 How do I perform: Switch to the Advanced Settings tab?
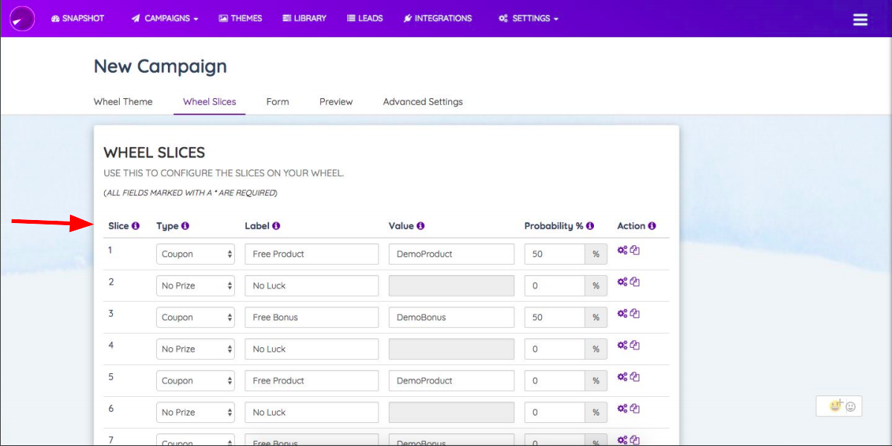point(423,102)
